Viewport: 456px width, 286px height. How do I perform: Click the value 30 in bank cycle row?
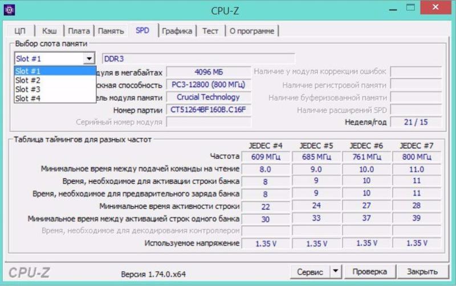click(266, 219)
